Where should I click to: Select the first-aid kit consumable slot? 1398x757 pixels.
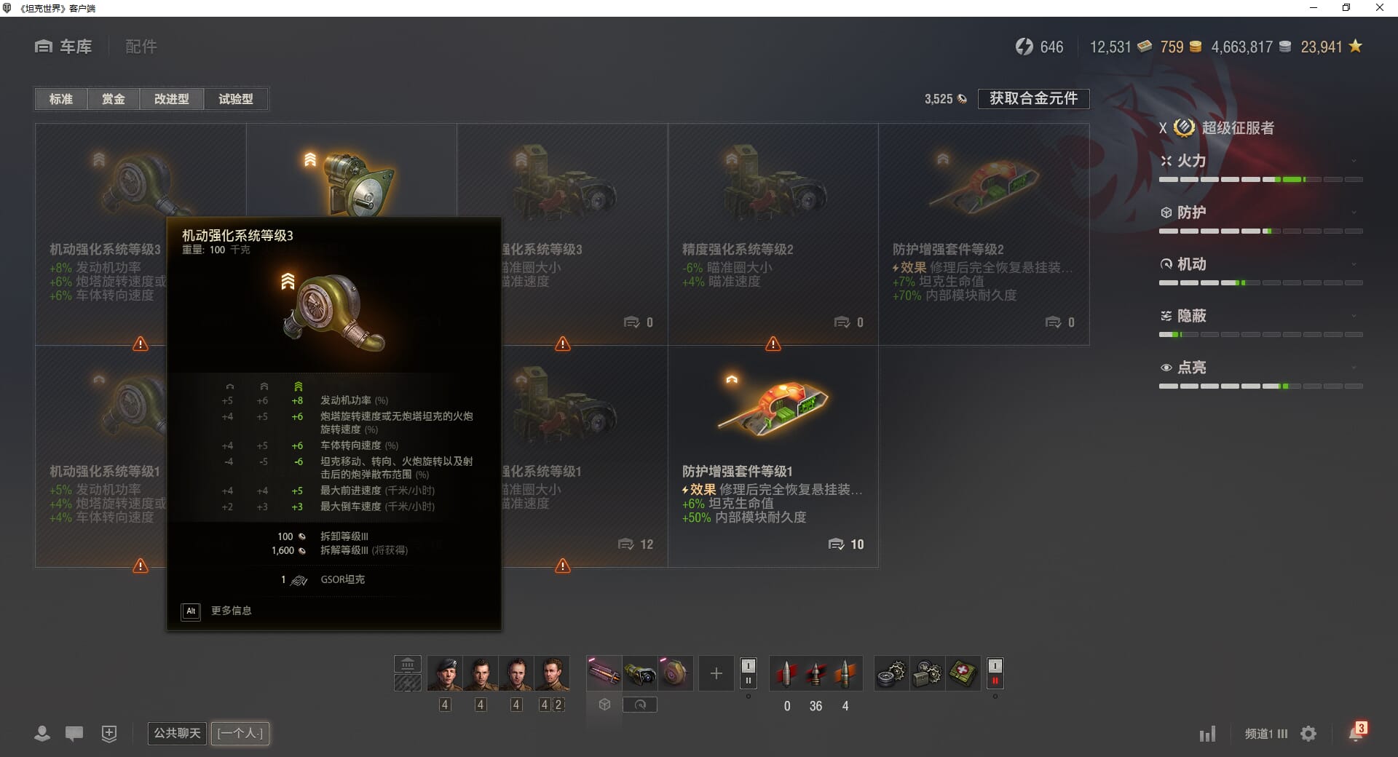tap(963, 674)
